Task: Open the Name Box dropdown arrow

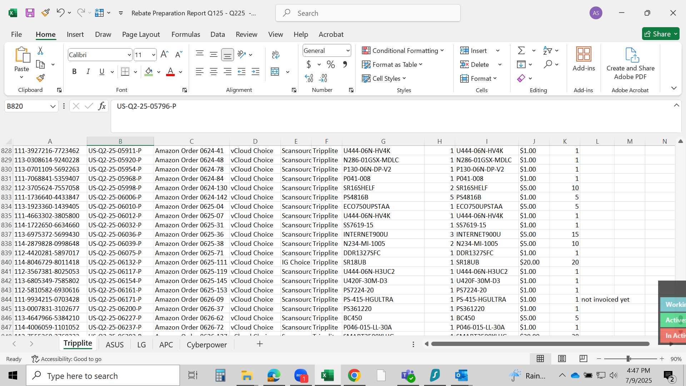Action: (x=53, y=106)
